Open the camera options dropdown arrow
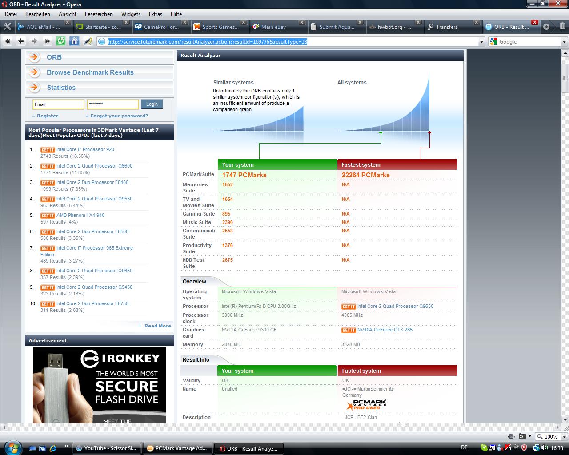This screenshot has width=569, height=455. (529, 436)
